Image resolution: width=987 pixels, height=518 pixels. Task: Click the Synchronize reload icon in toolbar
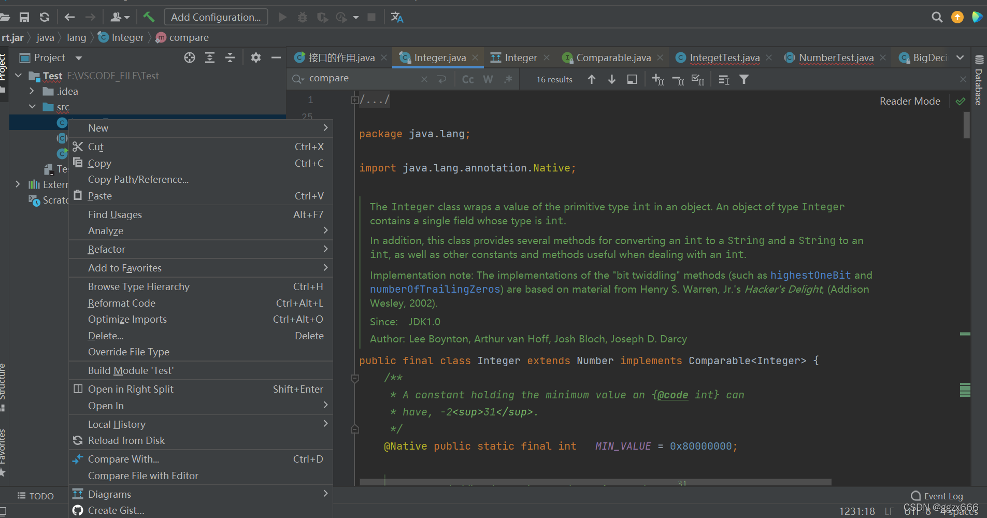point(45,17)
